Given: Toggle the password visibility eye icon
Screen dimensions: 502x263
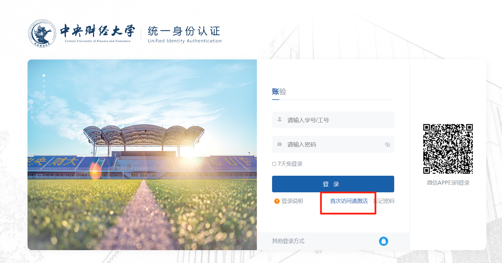Looking at the screenshot, I should pos(388,145).
